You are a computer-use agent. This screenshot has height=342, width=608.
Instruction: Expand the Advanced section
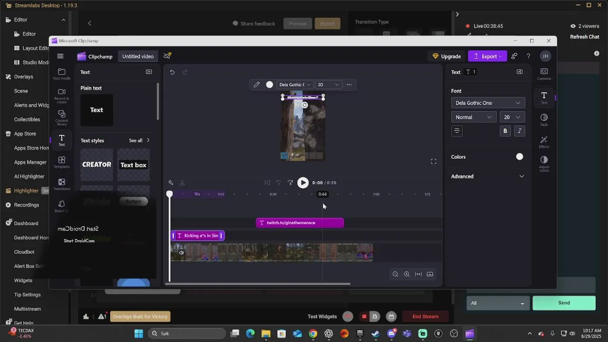(488, 176)
